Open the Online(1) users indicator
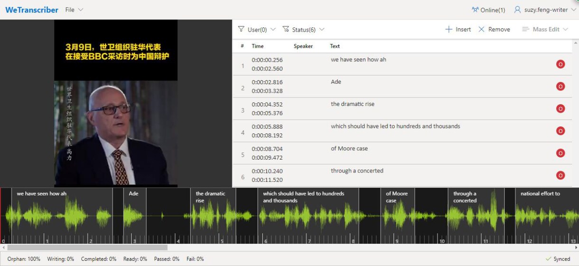 488,10
